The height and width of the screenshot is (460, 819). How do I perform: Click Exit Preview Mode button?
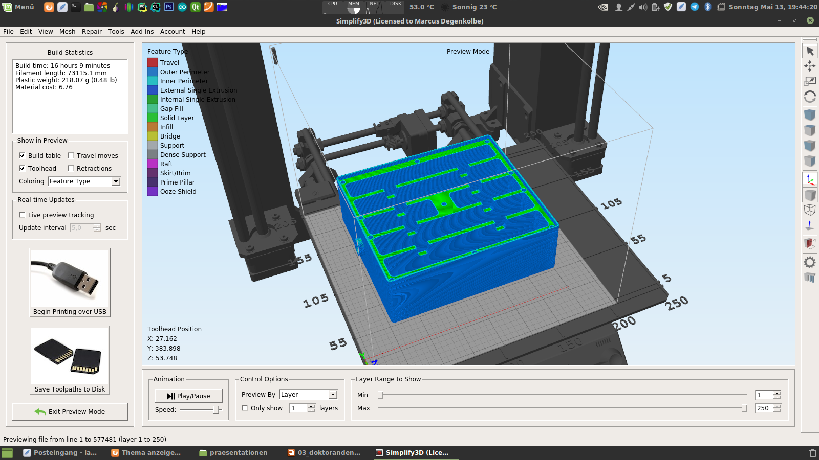[x=70, y=411]
